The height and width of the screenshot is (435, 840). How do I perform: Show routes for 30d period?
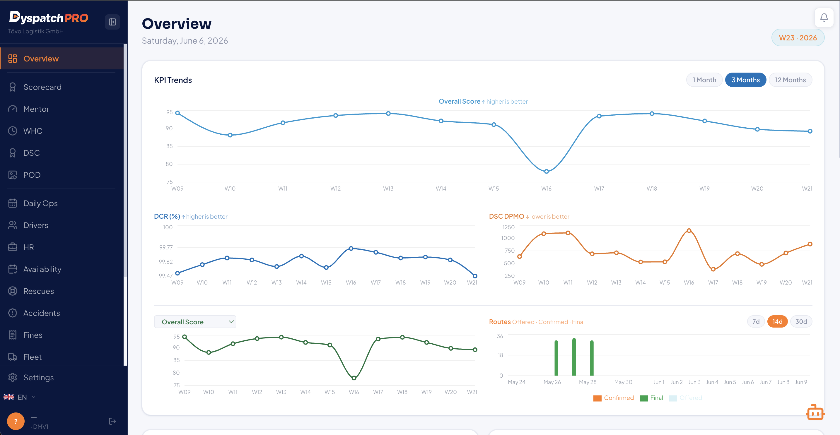pos(801,322)
